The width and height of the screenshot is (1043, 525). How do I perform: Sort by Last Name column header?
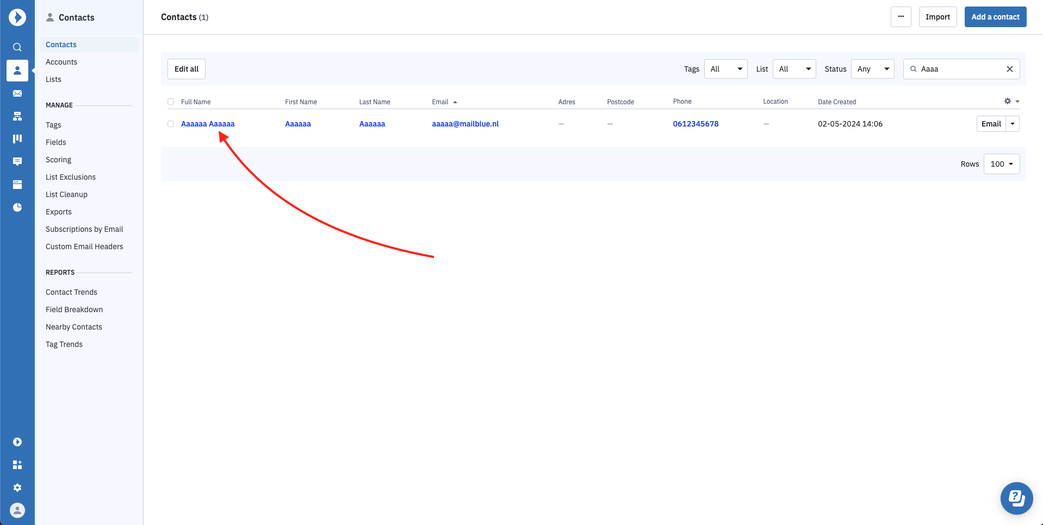[x=375, y=102]
